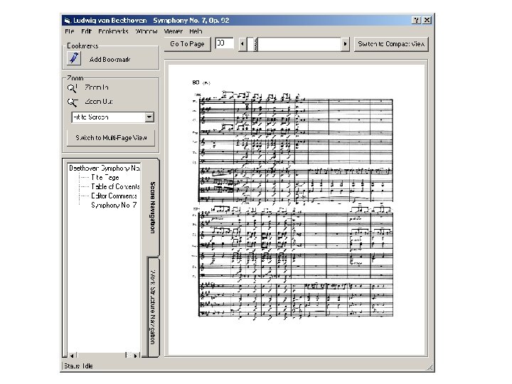Image resolution: width=512 pixels, height=384 pixels.
Task: Select the Score Navigation tab
Action: pyautogui.click(x=152, y=208)
